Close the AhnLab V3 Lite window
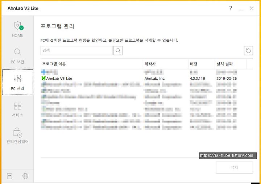This screenshot has height=184, width=261. (x=251, y=8)
